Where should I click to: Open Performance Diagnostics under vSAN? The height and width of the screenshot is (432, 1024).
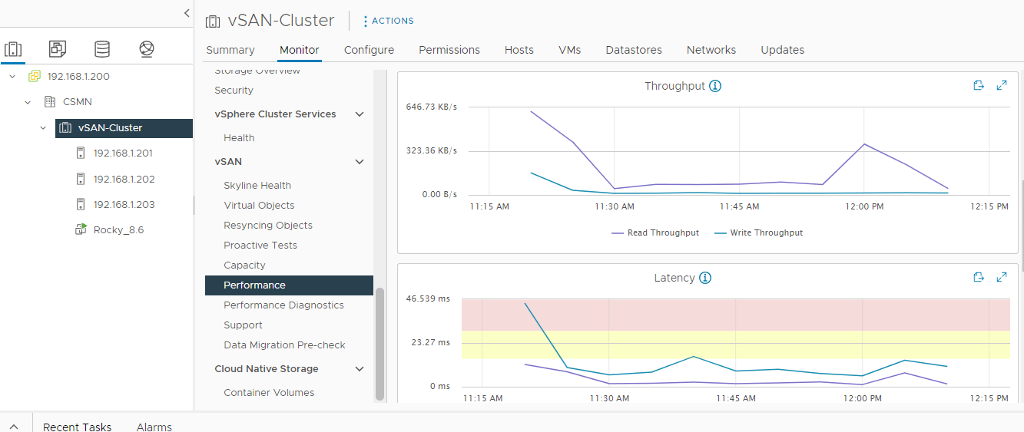(x=283, y=305)
